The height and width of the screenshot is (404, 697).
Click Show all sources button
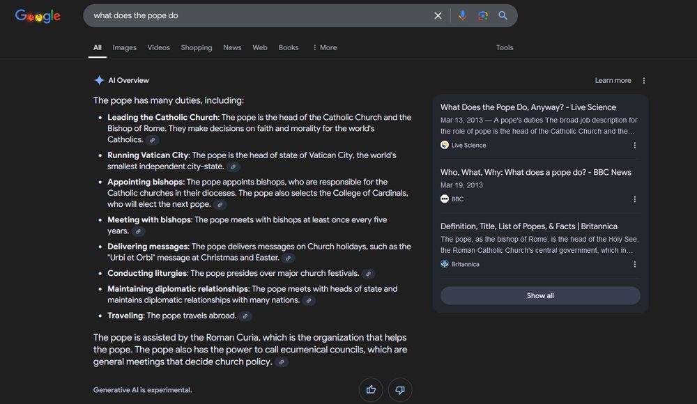click(540, 295)
